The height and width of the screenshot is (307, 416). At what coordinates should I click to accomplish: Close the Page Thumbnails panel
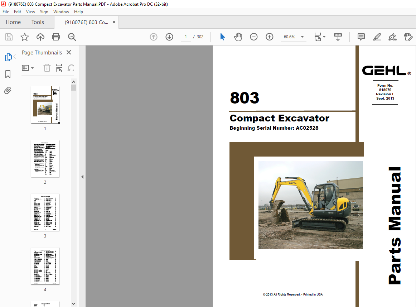(x=69, y=52)
